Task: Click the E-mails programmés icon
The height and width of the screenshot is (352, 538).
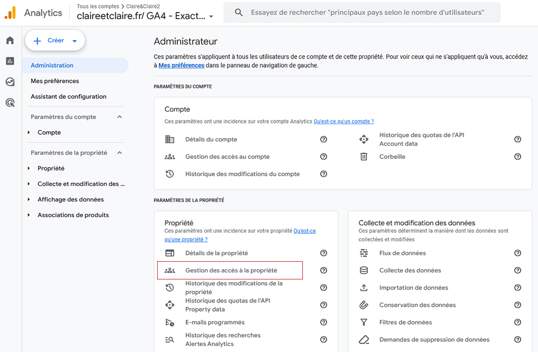Action: tap(171, 322)
